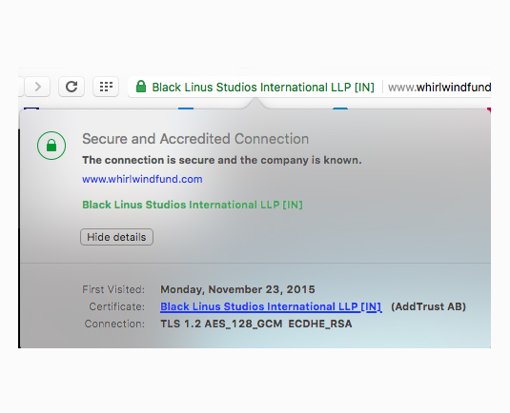The image size is (510, 413).
Task: Click the circled green lock icon in popup
Action: [x=51, y=146]
